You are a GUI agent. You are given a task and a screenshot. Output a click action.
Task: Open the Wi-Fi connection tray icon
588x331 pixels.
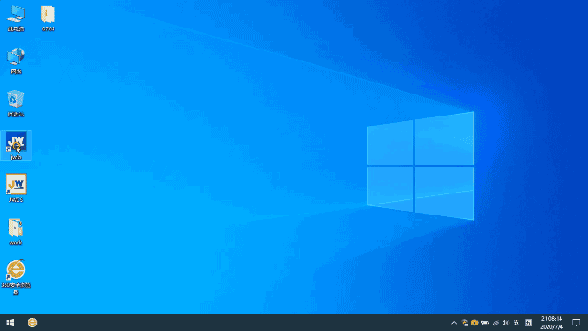tap(496, 323)
